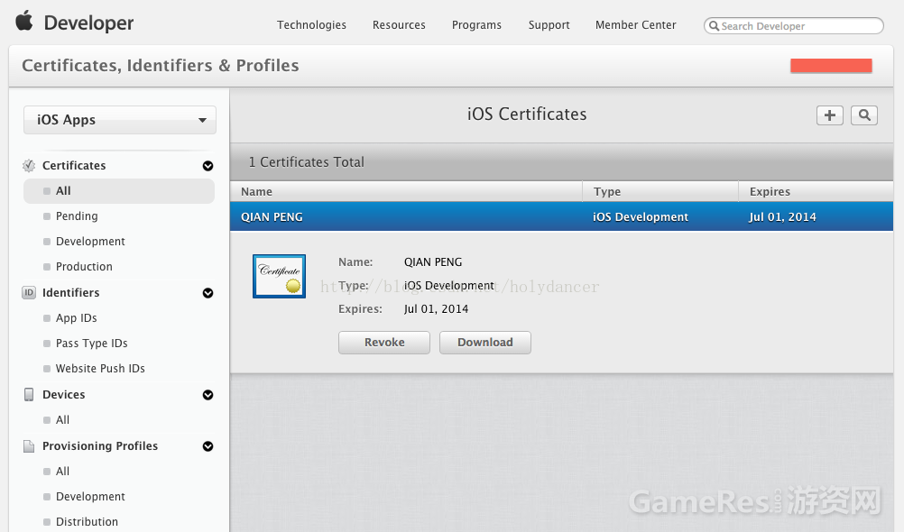Open the Resources menu
The width and height of the screenshot is (904, 532).
pos(399,24)
